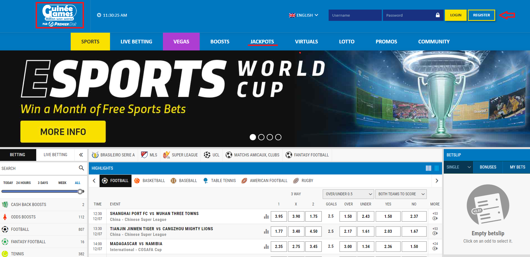This screenshot has width=530, height=257.
Task: Open stats chart for Tianjin Jinmen match
Action: pos(266,231)
